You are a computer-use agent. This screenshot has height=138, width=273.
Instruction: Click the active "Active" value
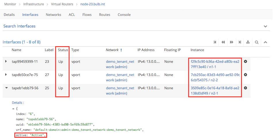pyautogui.click(x=37, y=135)
